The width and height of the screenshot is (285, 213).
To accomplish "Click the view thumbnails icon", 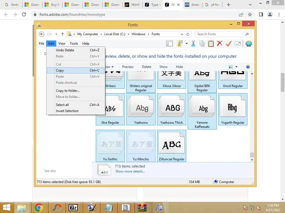I will click(x=230, y=67).
